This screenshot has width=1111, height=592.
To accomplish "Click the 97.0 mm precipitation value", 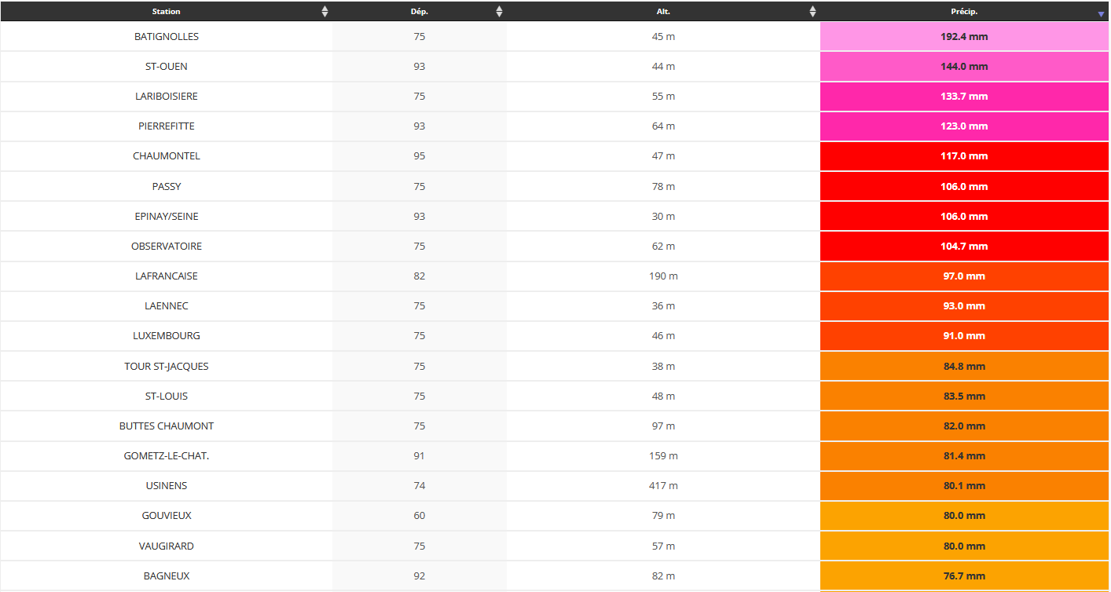I will (x=964, y=276).
